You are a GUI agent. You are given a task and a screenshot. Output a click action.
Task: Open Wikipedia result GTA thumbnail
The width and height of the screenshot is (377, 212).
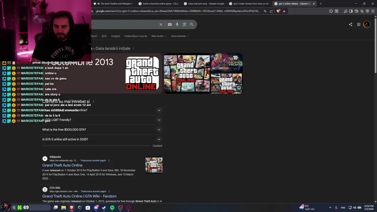[x=154, y=165]
